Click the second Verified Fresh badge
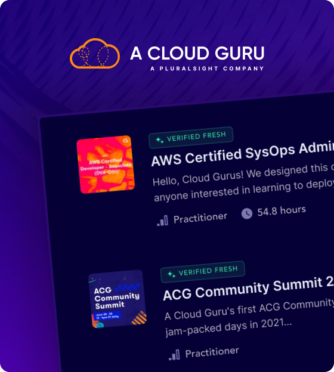This screenshot has width=334, height=372. point(203,272)
